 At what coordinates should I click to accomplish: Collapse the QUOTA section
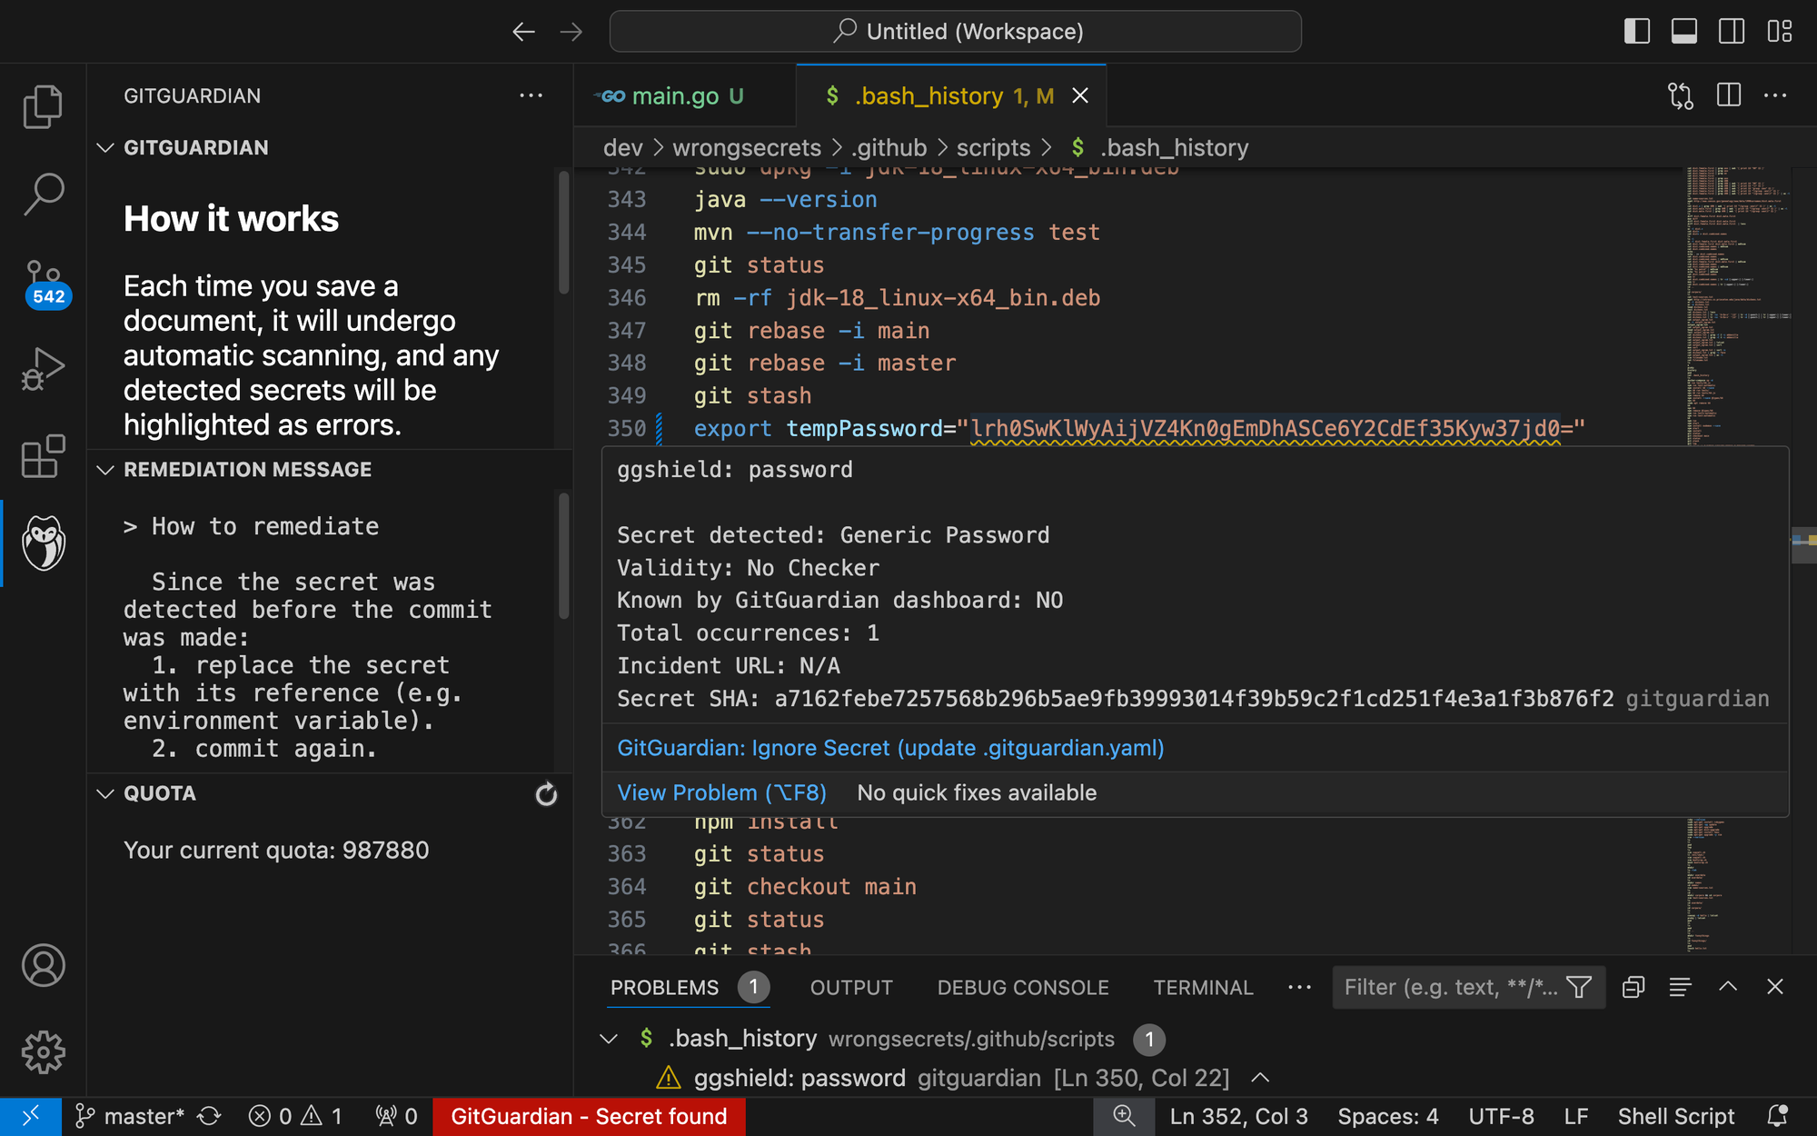click(x=104, y=793)
